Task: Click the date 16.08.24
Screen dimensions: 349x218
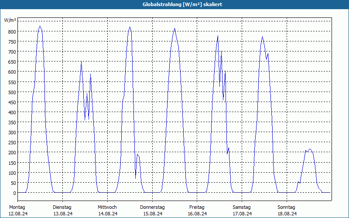Action: [198, 214]
